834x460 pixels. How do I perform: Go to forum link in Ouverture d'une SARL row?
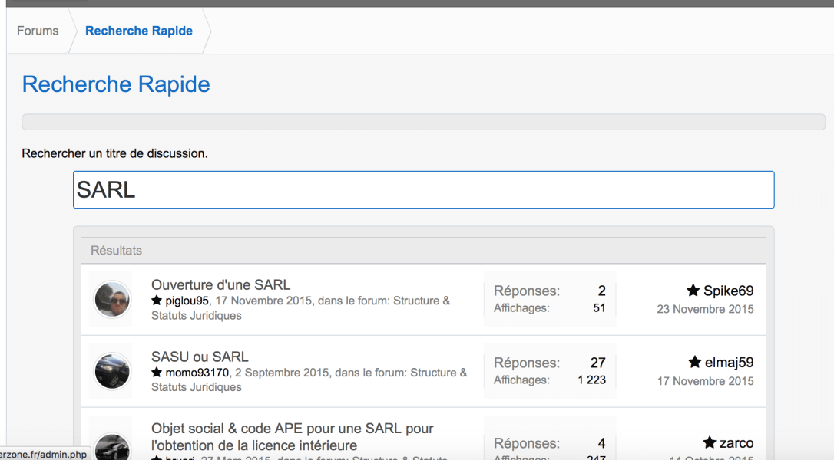click(300, 308)
